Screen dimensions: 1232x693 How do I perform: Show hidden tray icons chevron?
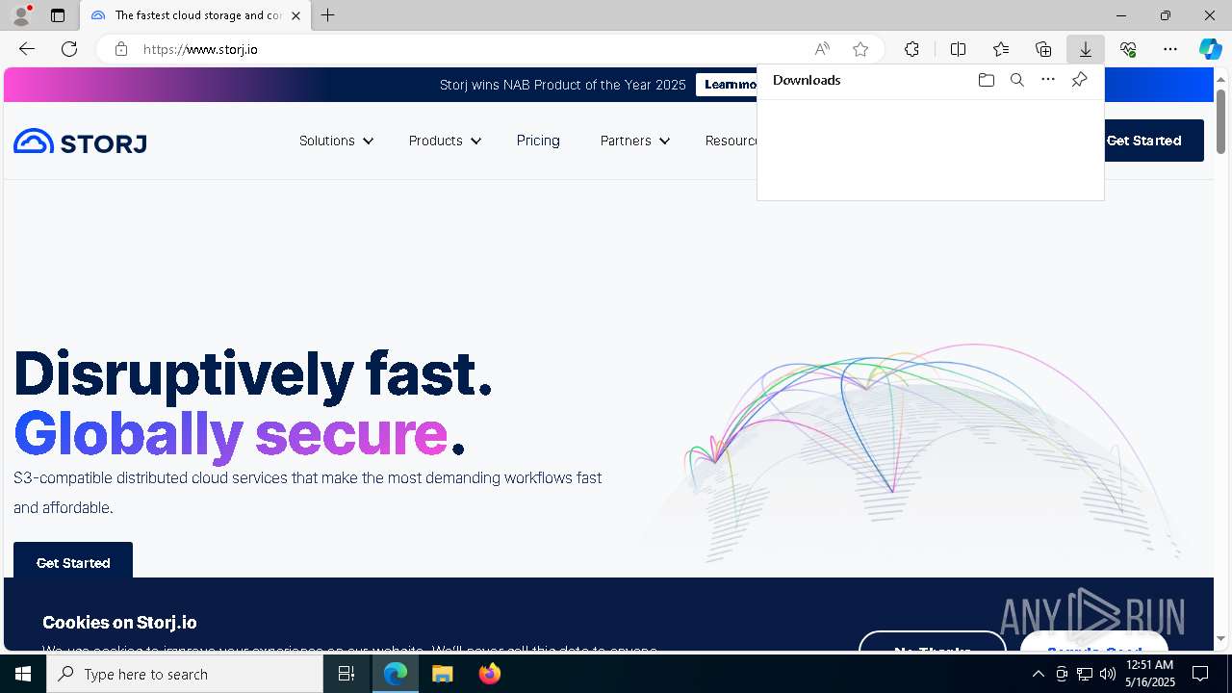[x=1038, y=674]
